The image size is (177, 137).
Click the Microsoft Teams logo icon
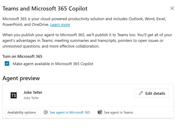[100, 112]
